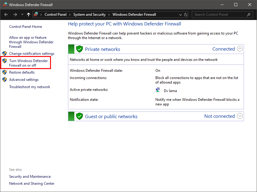Open Change notification settings link

point(32,54)
